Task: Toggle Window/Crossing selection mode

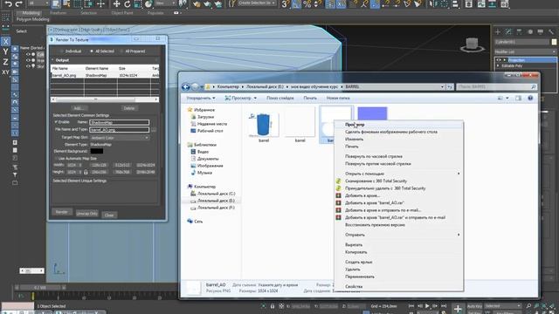Action: click(x=88, y=3)
